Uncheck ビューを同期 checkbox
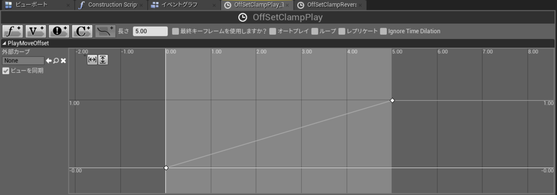The height and width of the screenshot is (195, 557). [5, 71]
